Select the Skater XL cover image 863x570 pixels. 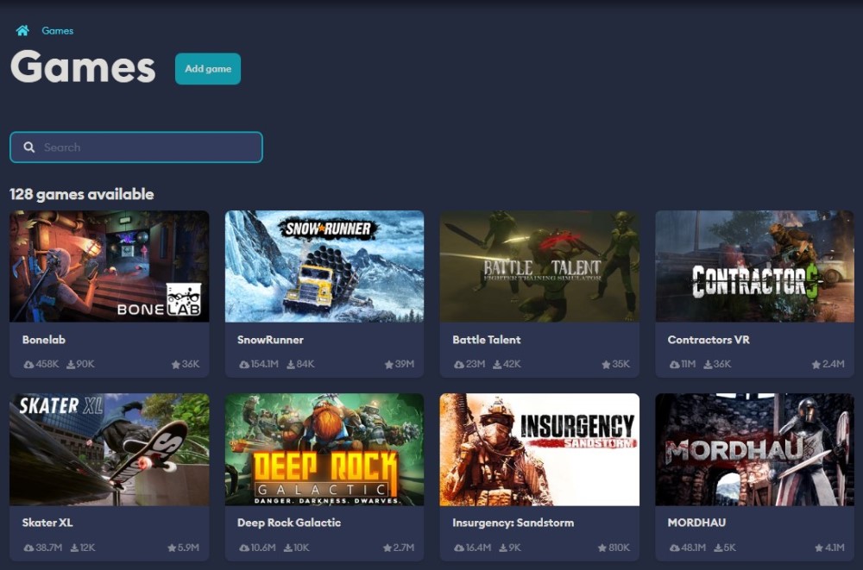pyautogui.click(x=109, y=449)
